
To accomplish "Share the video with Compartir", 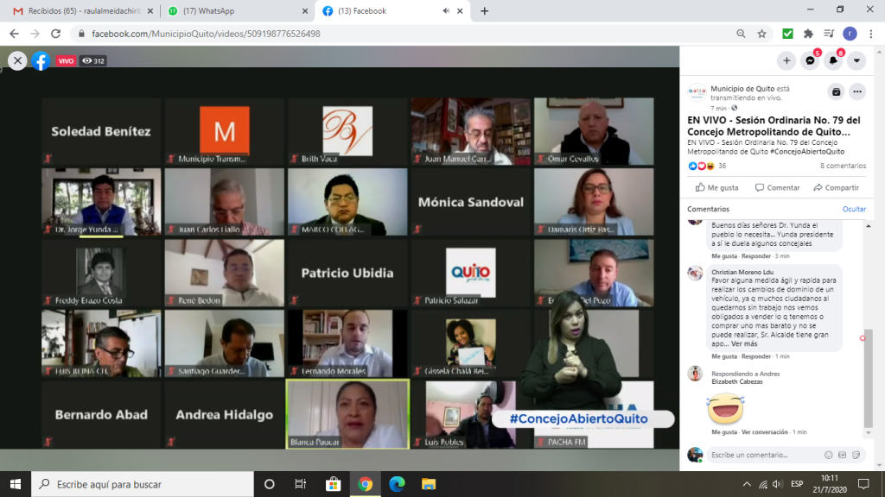I will (836, 187).
